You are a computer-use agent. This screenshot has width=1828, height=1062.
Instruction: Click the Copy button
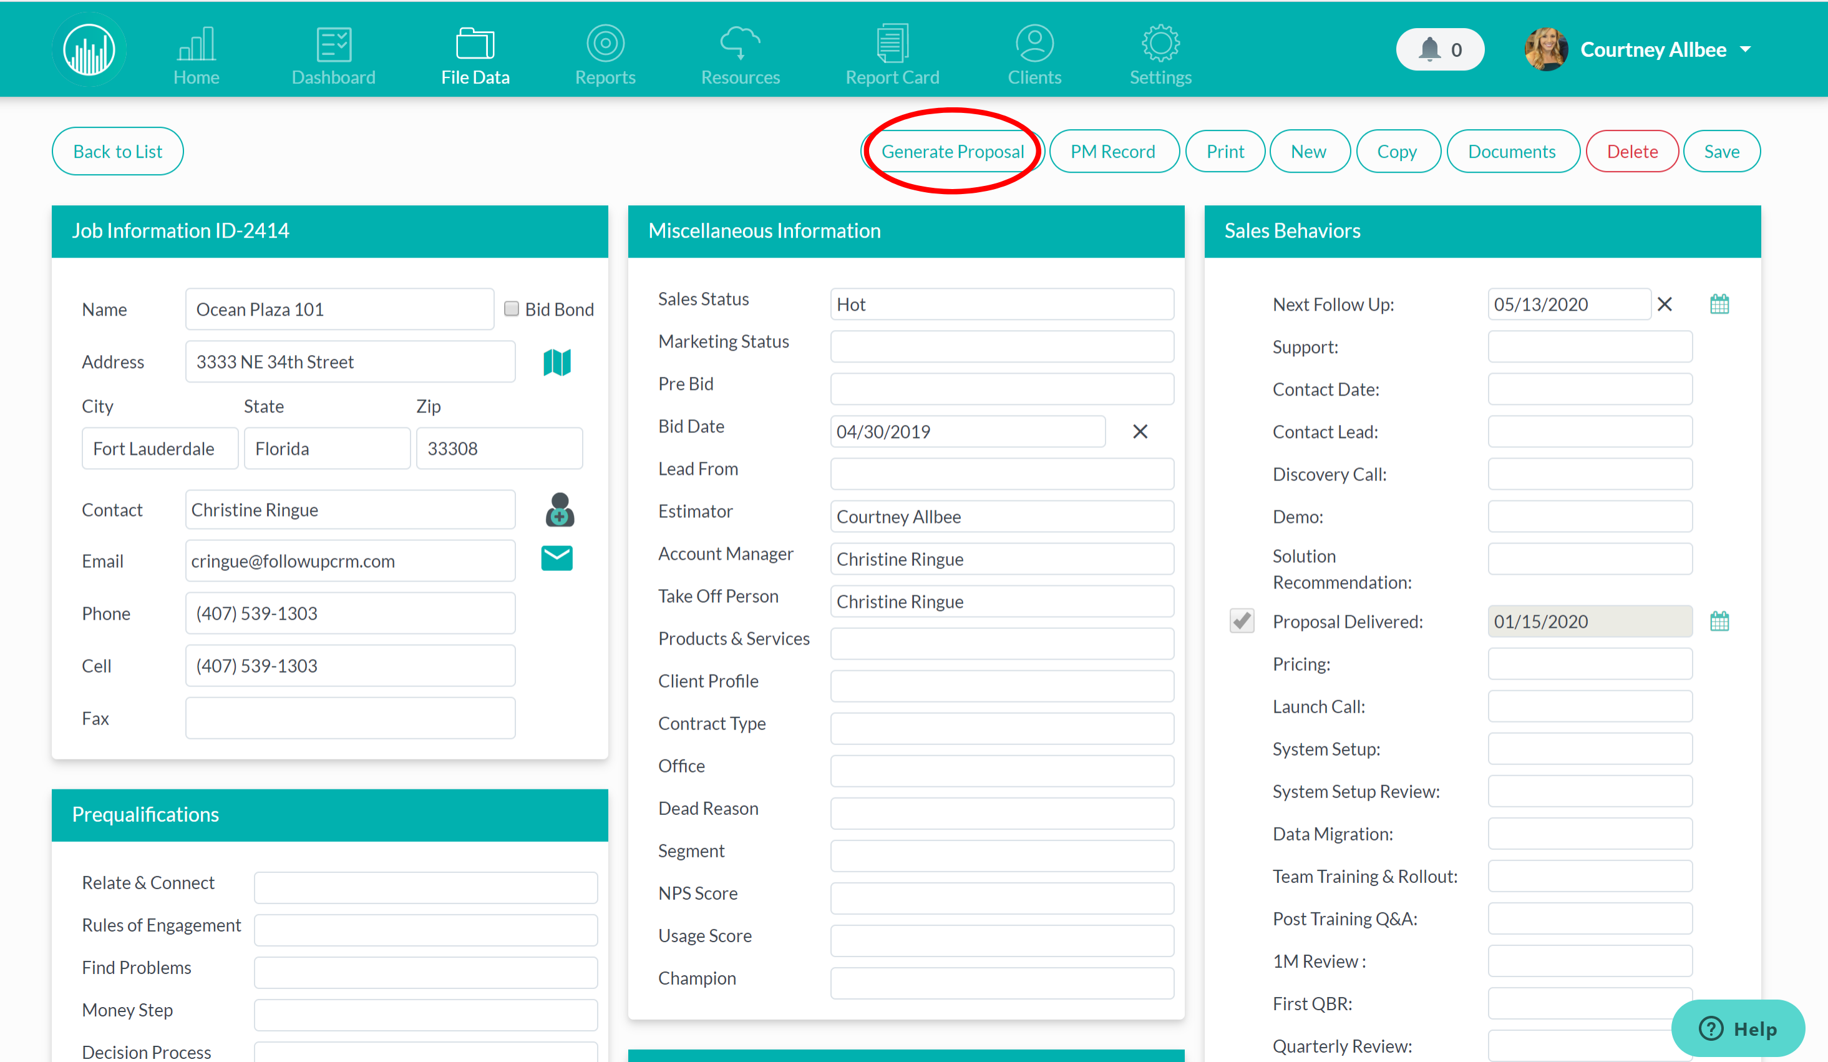1398,151
